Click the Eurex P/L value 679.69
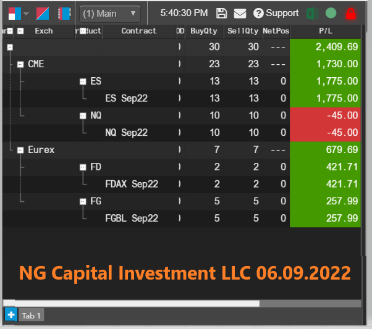The height and width of the screenshot is (329, 372). point(342,150)
